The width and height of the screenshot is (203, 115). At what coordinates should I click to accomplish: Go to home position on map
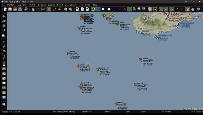click(33, 9)
